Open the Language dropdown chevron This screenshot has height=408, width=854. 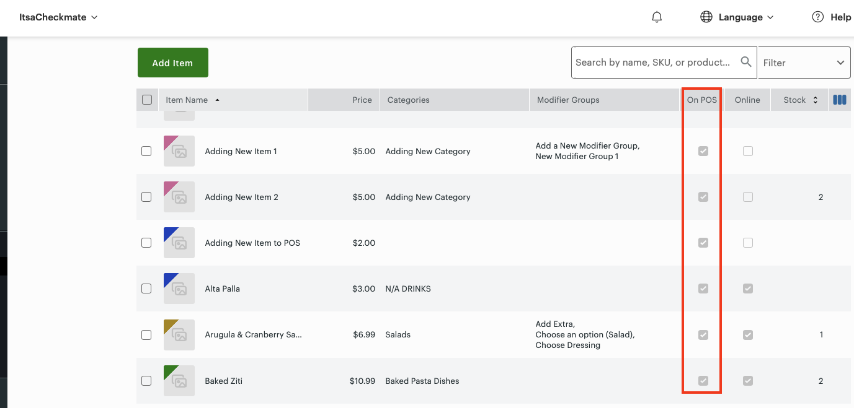point(771,17)
